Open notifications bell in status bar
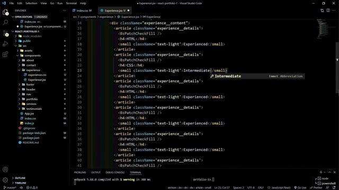This screenshot has width=339, height=190. pos(334,188)
